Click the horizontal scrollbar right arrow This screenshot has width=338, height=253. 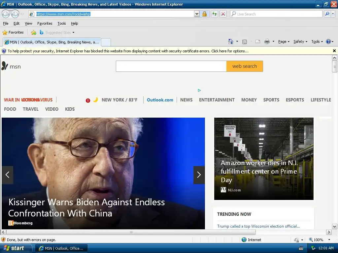pyautogui.click(x=329, y=232)
